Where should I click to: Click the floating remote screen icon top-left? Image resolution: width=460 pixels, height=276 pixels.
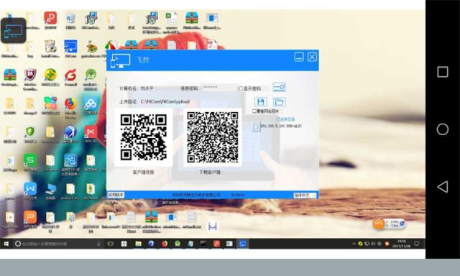coord(14,30)
